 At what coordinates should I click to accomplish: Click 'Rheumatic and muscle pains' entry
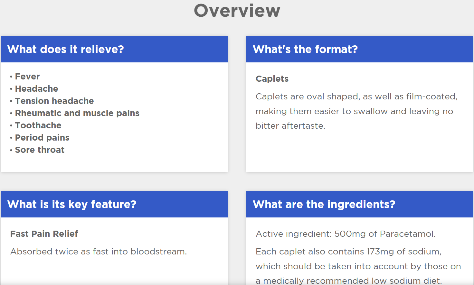click(77, 113)
